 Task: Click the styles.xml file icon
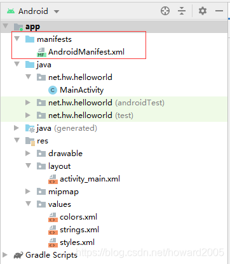53,242
